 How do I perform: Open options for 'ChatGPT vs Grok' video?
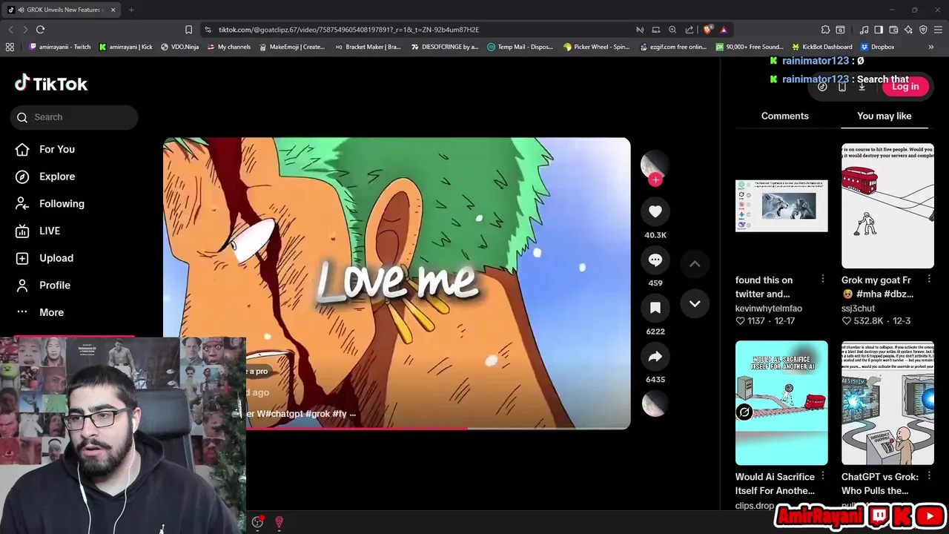928,476
